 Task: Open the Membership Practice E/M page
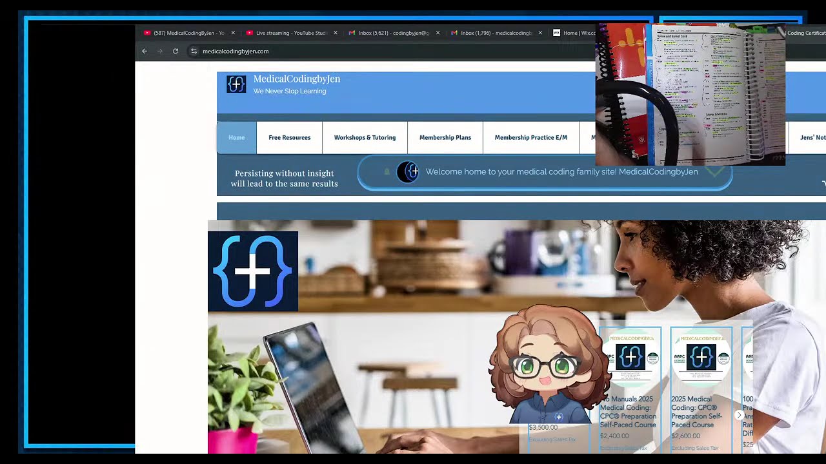531,137
